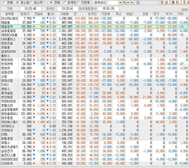Select the 코스닥 radio button
189x168 pixels.
pos(31,3)
